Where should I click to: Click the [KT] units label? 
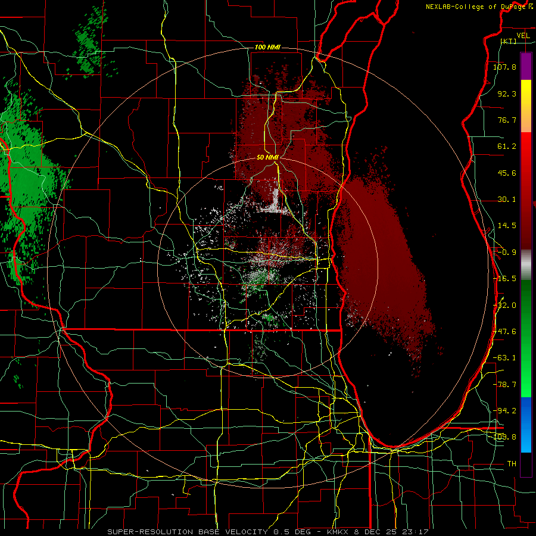pos(508,41)
